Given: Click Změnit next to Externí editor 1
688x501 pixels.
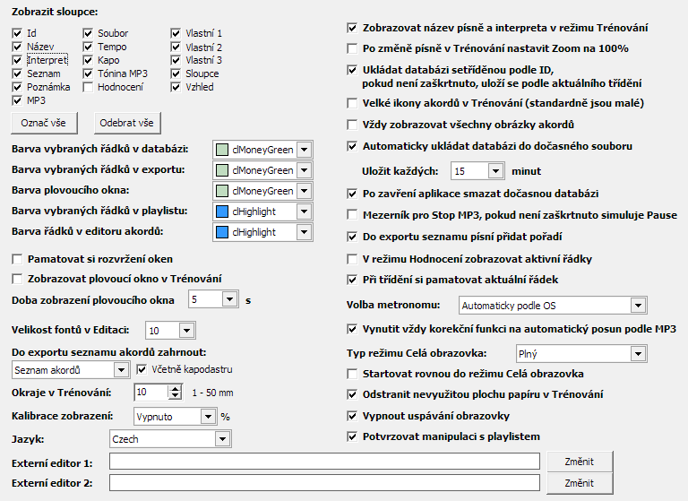Looking at the screenshot, I should [580, 462].
